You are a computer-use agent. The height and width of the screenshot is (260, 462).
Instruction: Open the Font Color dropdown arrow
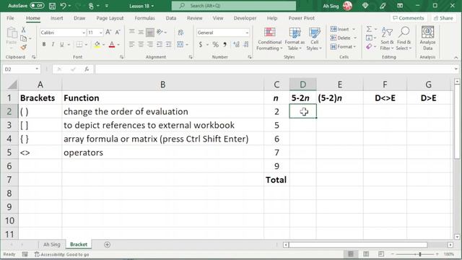point(118,45)
